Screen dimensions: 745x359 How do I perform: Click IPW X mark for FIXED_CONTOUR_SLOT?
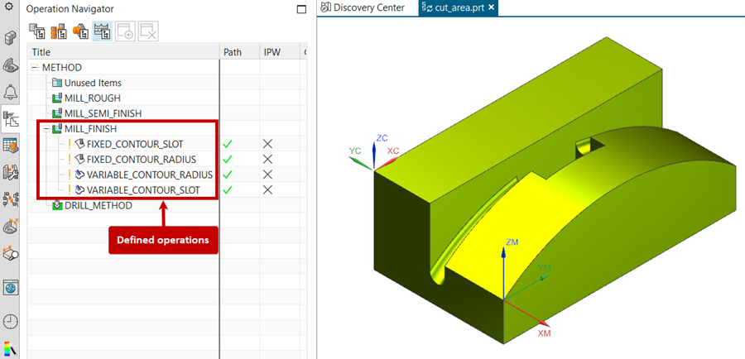pyautogui.click(x=268, y=144)
